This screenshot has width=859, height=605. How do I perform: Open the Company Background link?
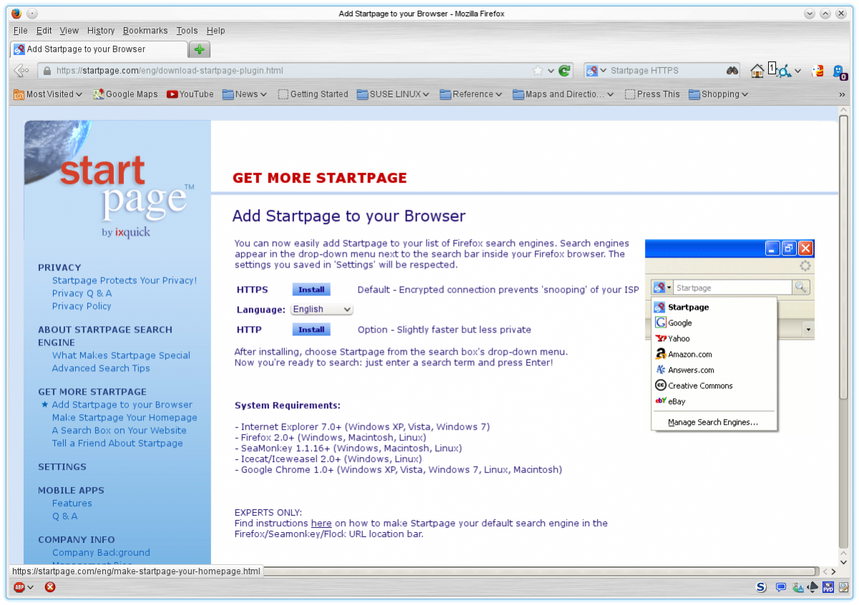coord(101,553)
